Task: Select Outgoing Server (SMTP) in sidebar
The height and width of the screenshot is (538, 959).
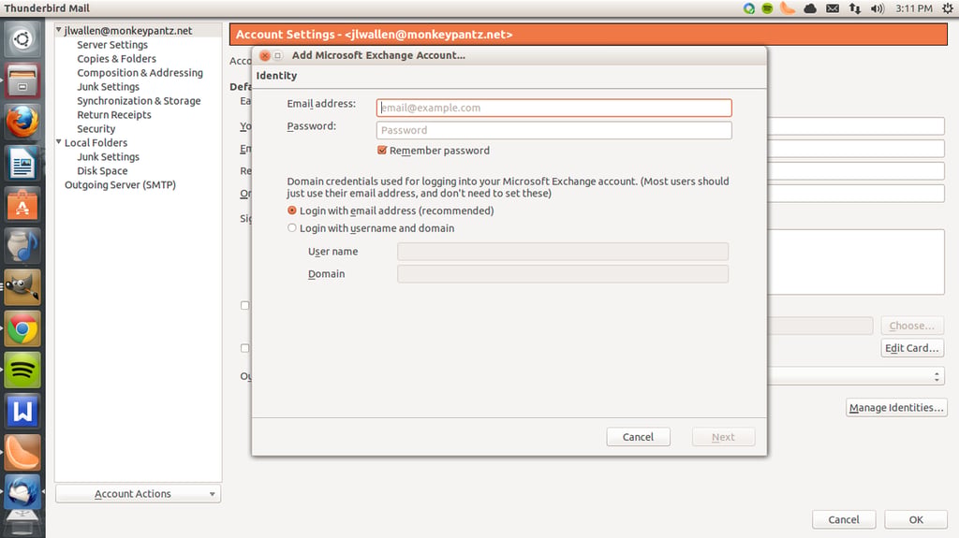Action: click(120, 184)
